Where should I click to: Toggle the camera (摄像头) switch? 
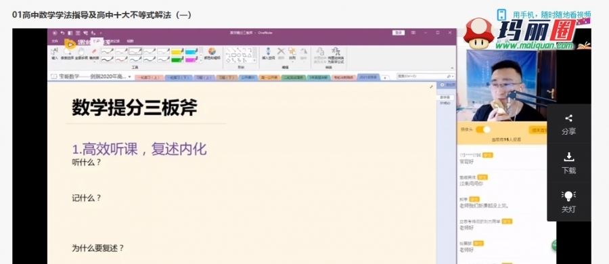pyautogui.click(x=483, y=130)
